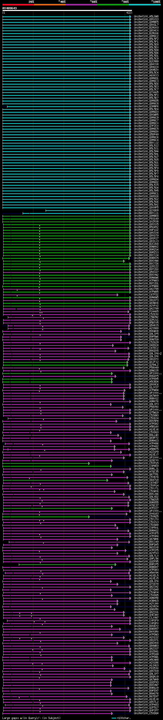The width and height of the screenshot is (163, 720).
Task: Select label UniRef100_C6TFD2
Action: (146, 294)
